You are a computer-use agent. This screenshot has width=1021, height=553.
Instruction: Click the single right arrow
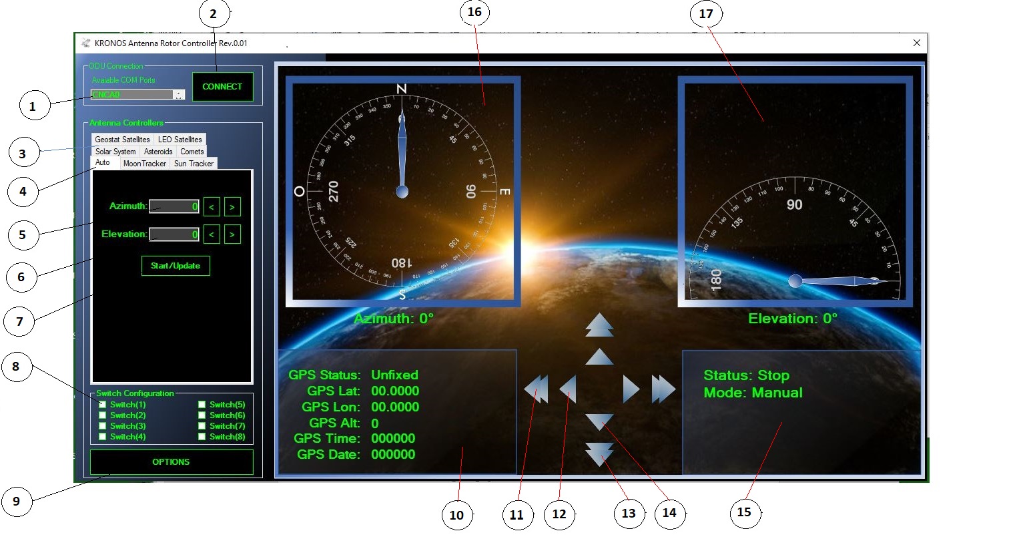click(x=631, y=389)
